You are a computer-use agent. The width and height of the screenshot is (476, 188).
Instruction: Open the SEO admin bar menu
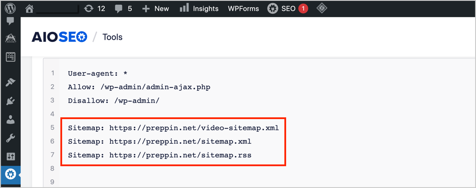click(287, 8)
